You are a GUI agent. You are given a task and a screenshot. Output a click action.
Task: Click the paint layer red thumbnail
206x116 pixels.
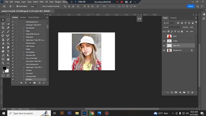(169, 36)
